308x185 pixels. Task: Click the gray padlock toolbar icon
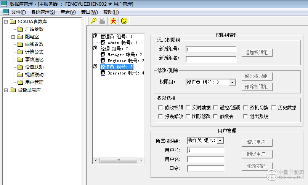[x=102, y=21]
